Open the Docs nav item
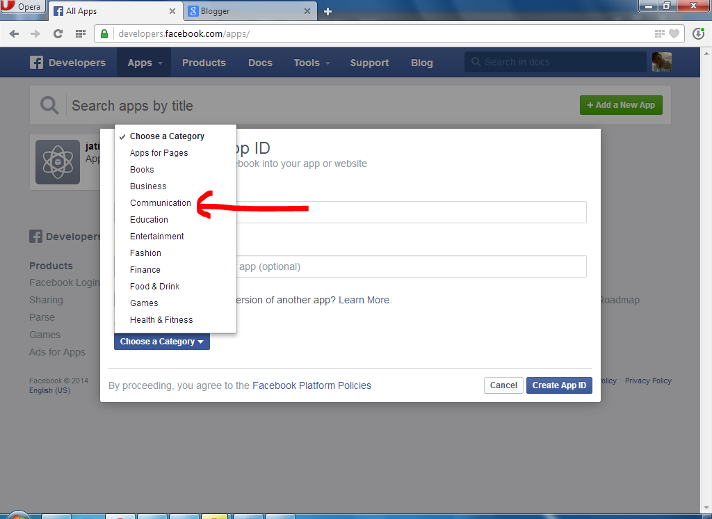This screenshot has width=712, height=519. coord(260,63)
